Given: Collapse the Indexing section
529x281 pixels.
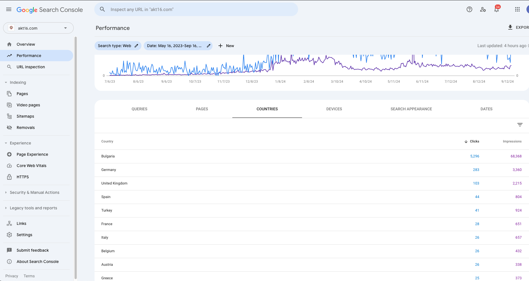Looking at the screenshot, I should 6,82.
